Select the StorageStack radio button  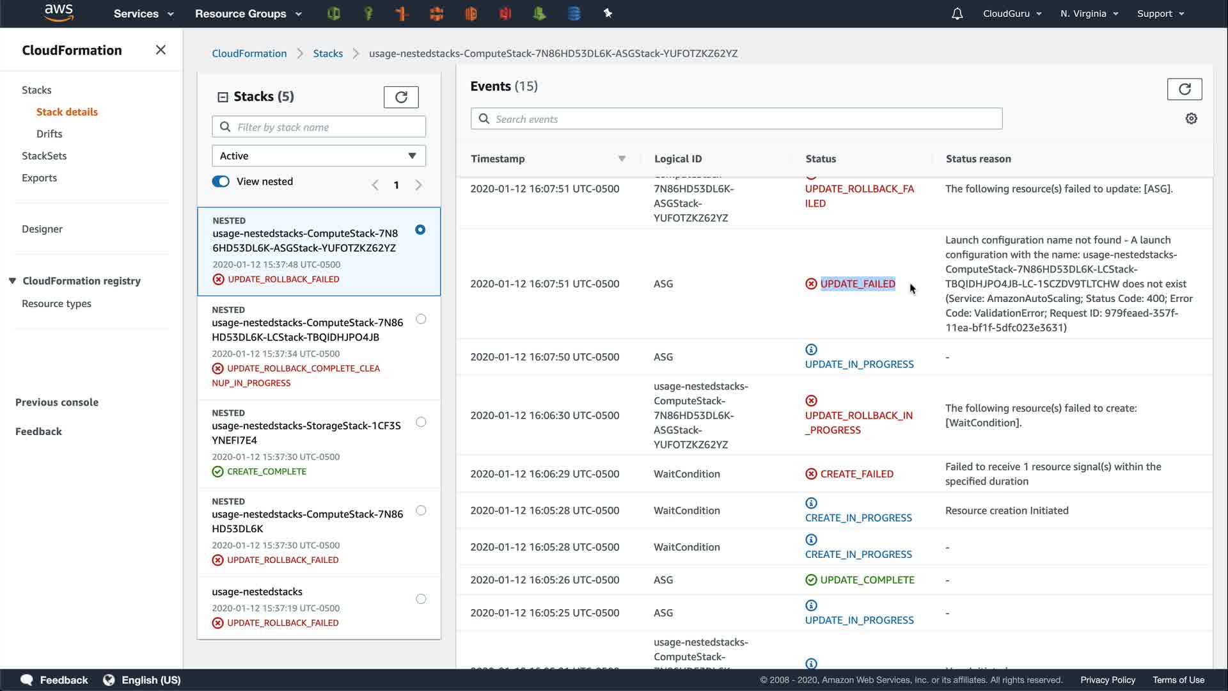421,422
